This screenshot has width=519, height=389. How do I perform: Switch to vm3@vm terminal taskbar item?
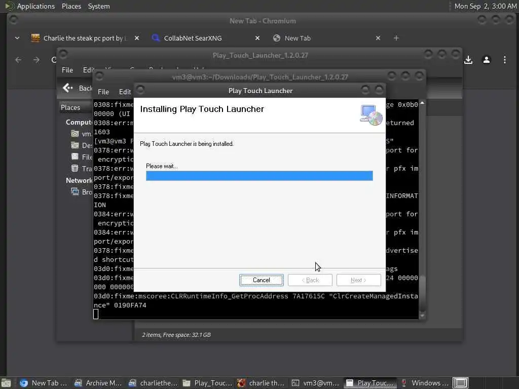[315, 383]
